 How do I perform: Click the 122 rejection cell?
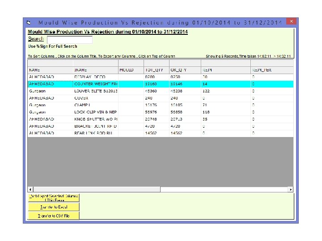[226, 91]
